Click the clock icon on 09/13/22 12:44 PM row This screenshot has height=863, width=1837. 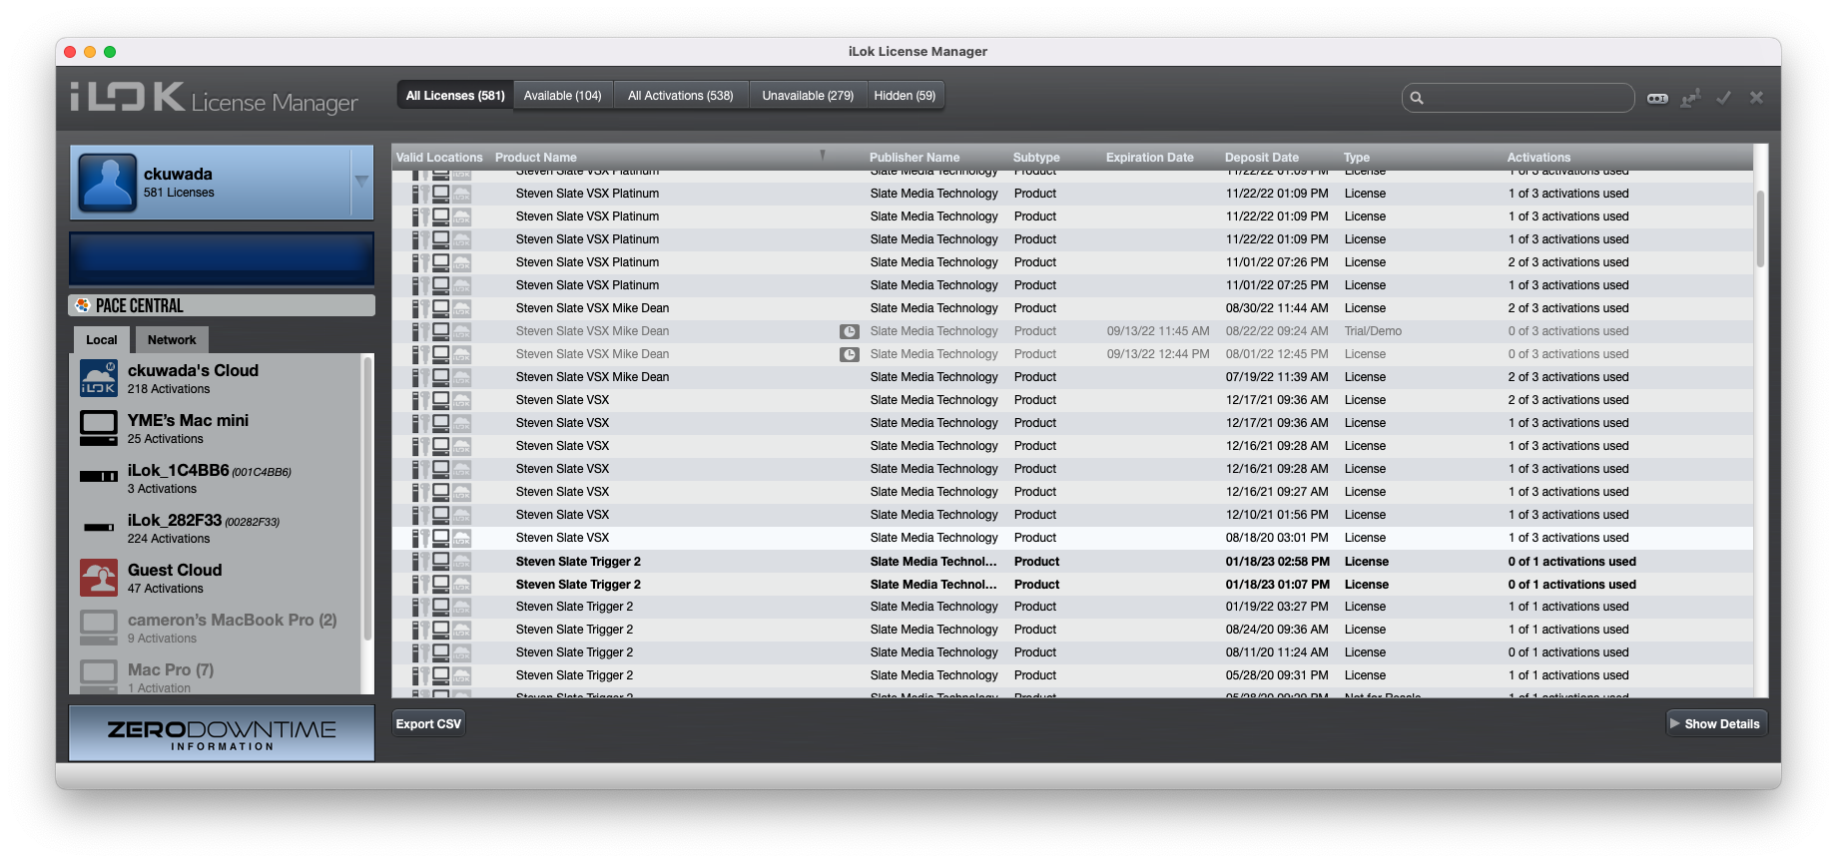(x=849, y=354)
